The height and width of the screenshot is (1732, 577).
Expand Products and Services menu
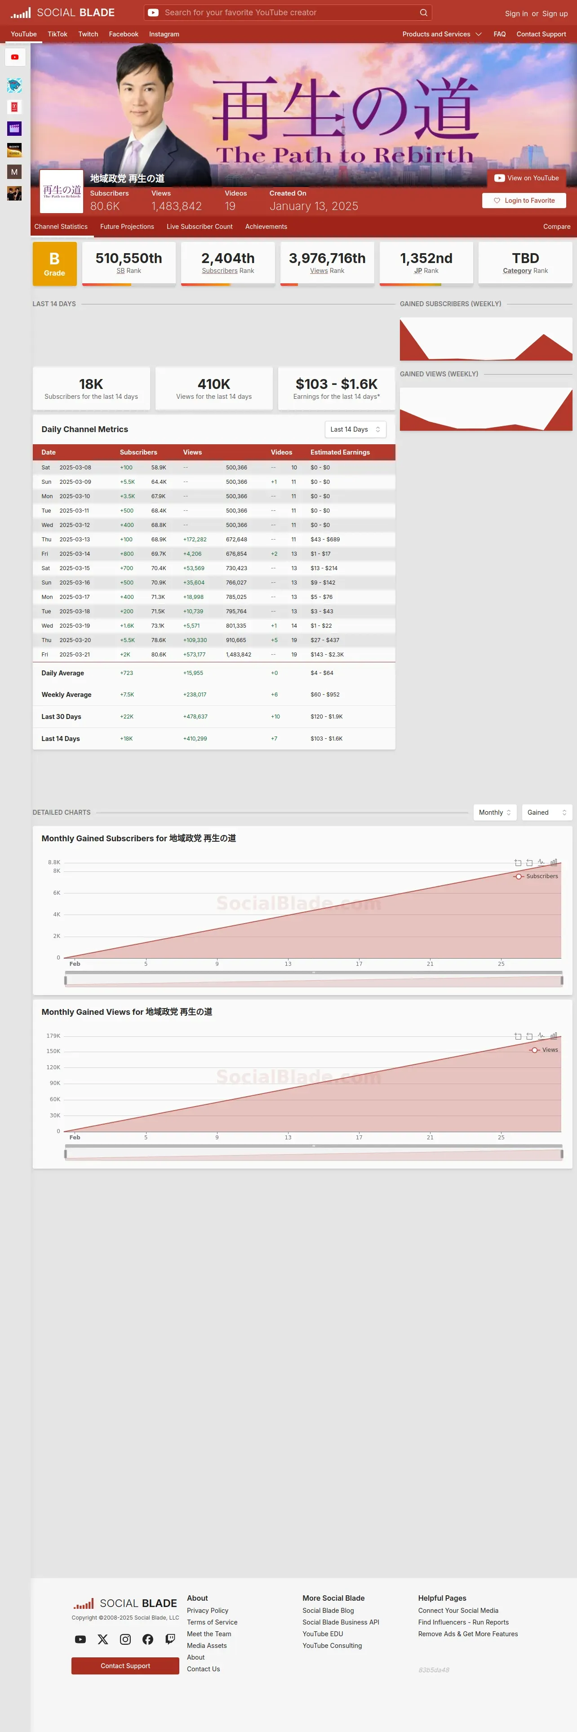pyautogui.click(x=442, y=34)
